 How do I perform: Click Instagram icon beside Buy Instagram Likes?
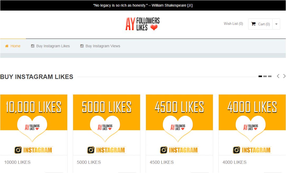pos(33,46)
